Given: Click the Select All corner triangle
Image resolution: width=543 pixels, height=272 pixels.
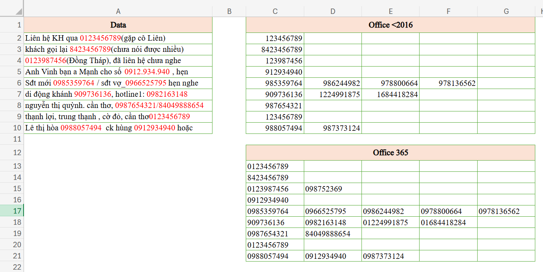Looking at the screenshot, I should point(19,11).
